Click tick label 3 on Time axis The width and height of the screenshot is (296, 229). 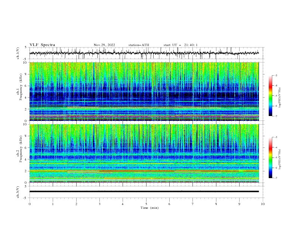pyautogui.click(x=99, y=204)
